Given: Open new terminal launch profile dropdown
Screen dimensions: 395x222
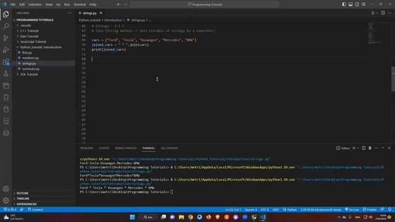Looking at the screenshot, I should [358, 148].
